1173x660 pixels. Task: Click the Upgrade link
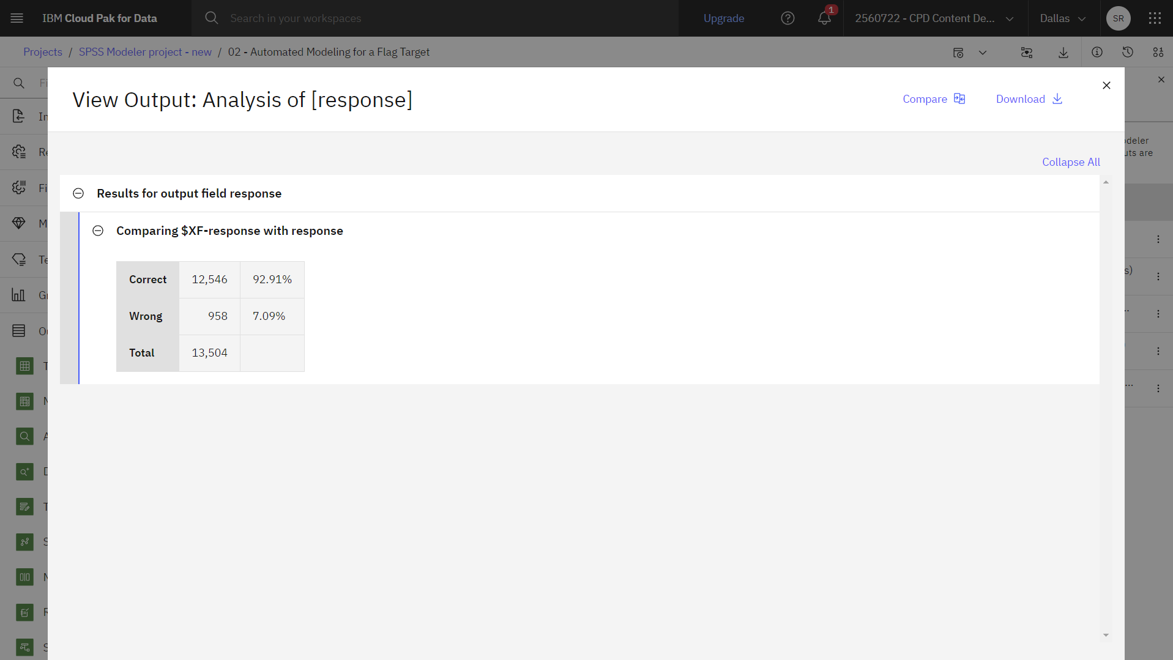tap(724, 18)
